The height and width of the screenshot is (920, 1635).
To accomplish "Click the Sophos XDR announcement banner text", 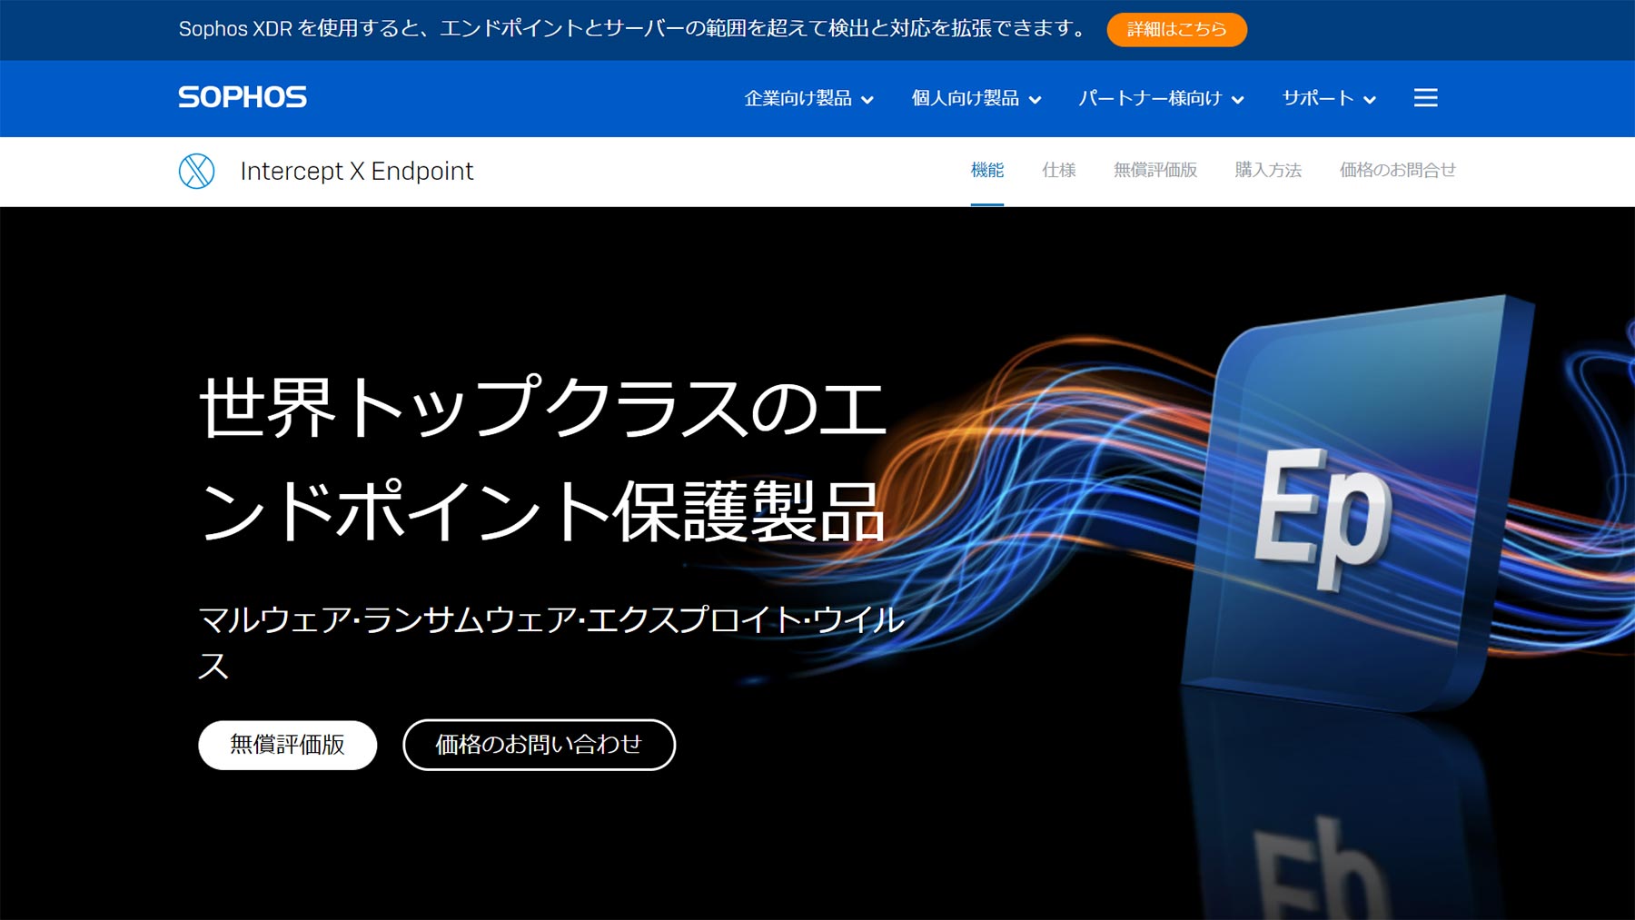I will tap(633, 29).
